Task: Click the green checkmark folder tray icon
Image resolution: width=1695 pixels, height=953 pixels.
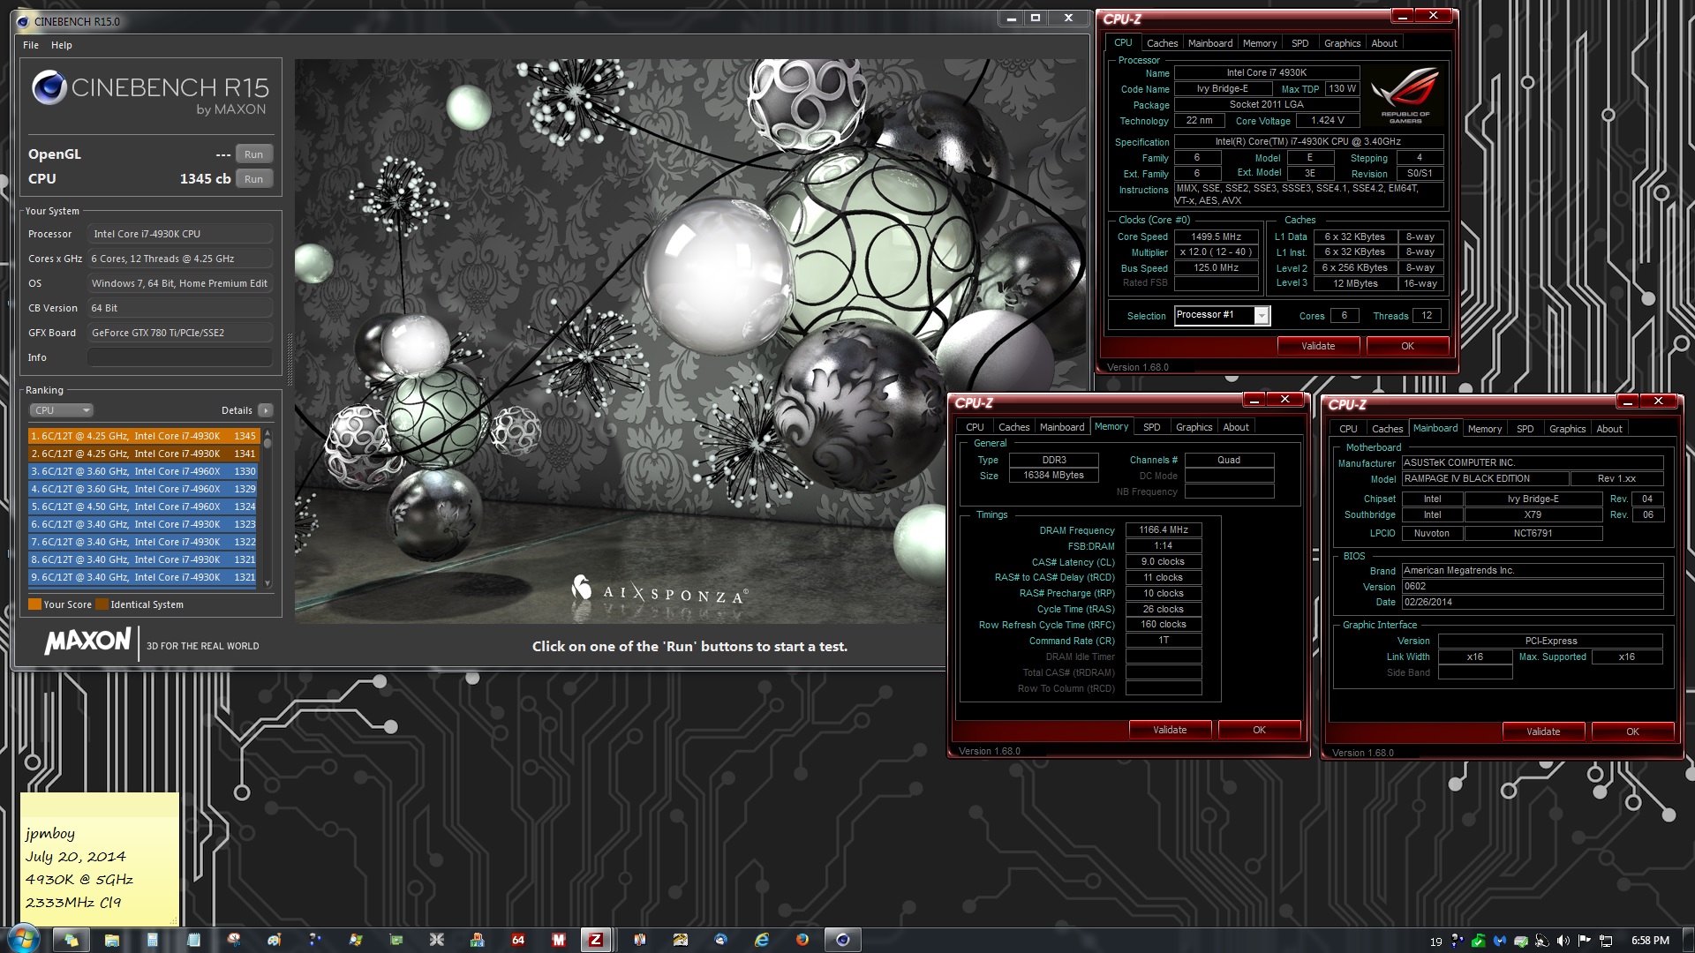Action: tap(1478, 941)
